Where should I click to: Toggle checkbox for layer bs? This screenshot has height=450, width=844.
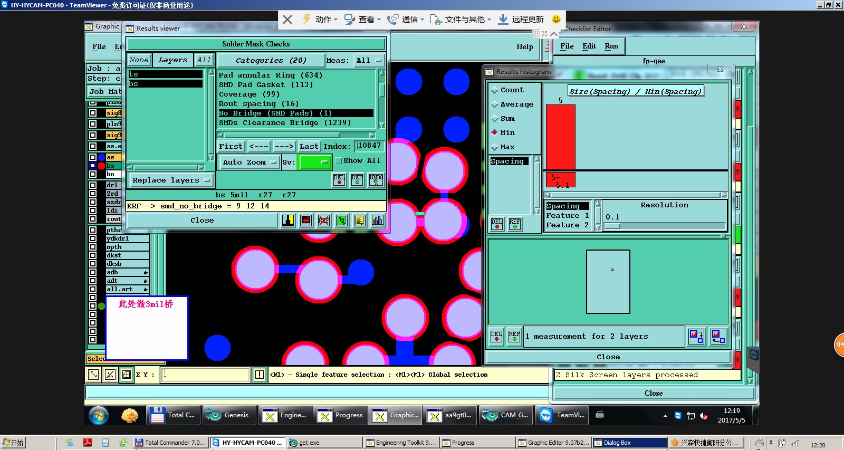pos(93,166)
